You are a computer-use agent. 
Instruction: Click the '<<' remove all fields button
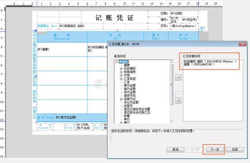pos(178,101)
